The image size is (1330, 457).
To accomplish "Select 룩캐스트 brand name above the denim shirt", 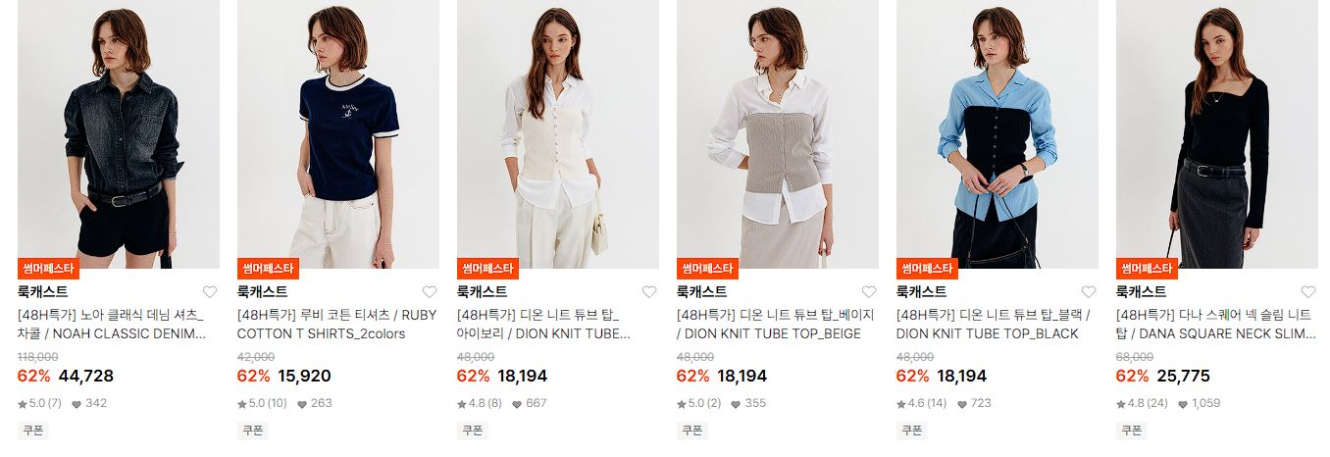I will [x=43, y=292].
